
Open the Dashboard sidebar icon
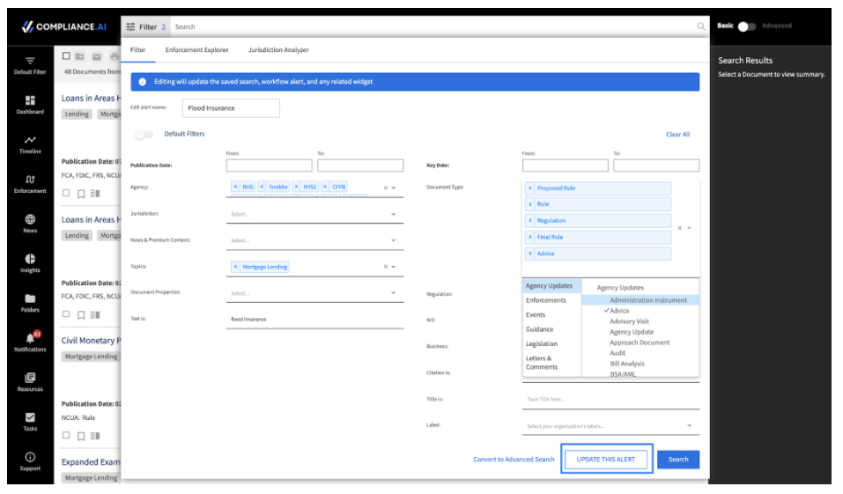pos(30,105)
